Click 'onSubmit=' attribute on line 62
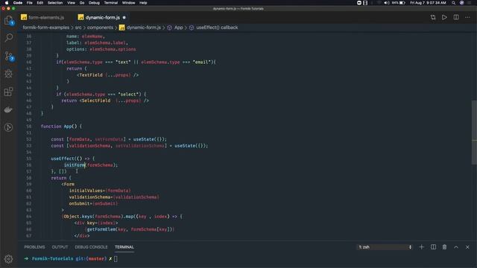477x268 pixels. (80, 203)
